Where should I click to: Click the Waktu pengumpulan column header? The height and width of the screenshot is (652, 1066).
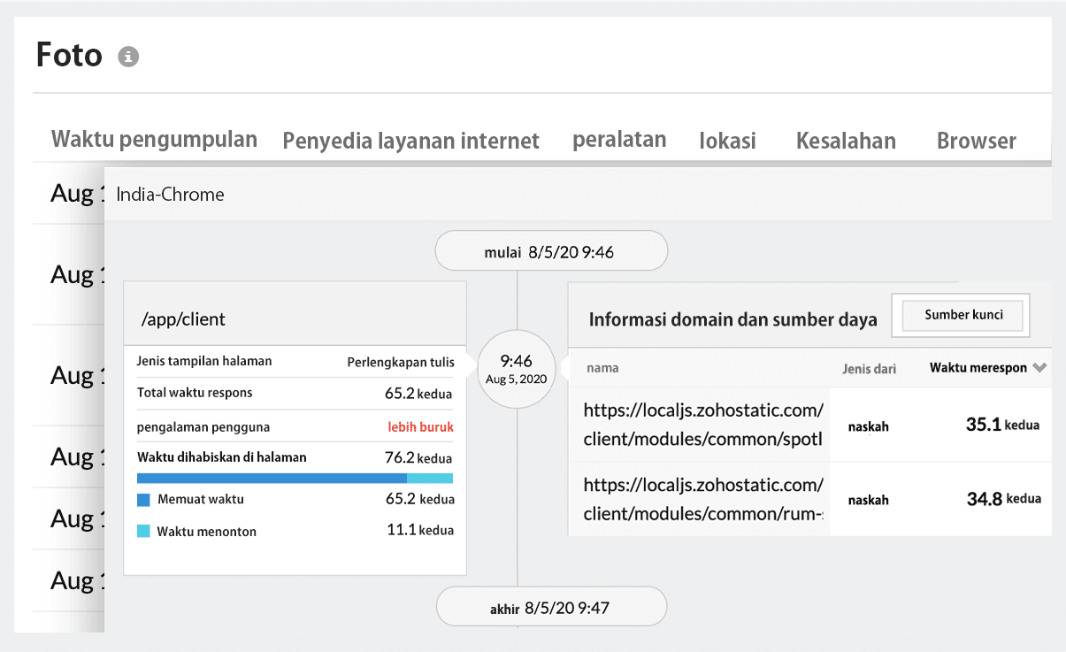click(154, 139)
